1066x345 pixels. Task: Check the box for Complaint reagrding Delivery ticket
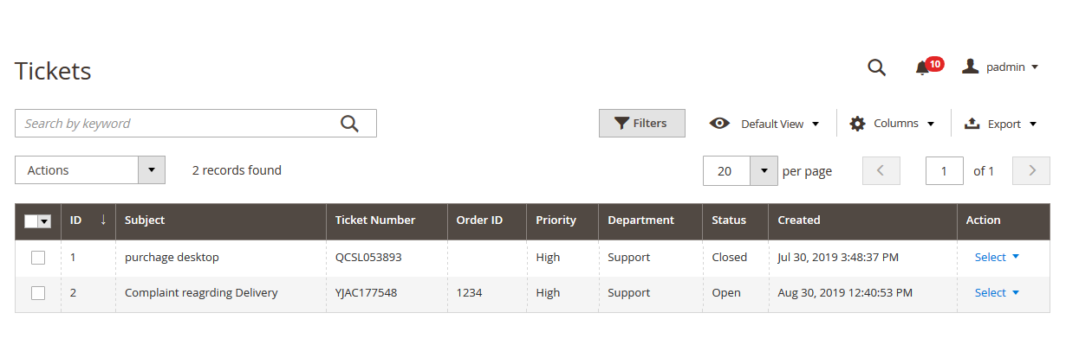[x=38, y=293]
